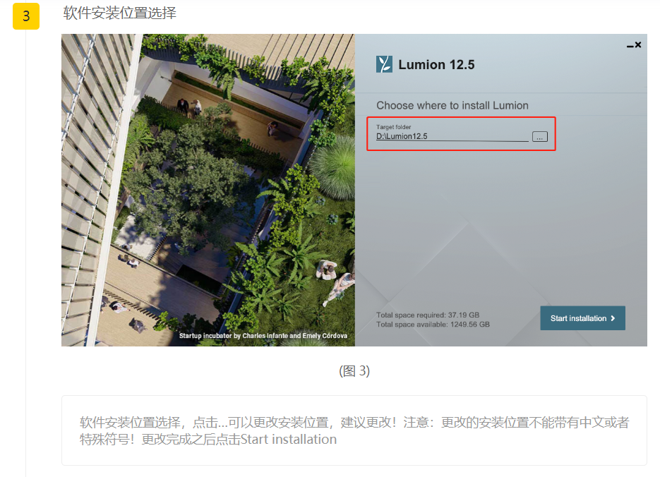
Task: Click the Lumion leaf logo icon
Action: pos(384,64)
